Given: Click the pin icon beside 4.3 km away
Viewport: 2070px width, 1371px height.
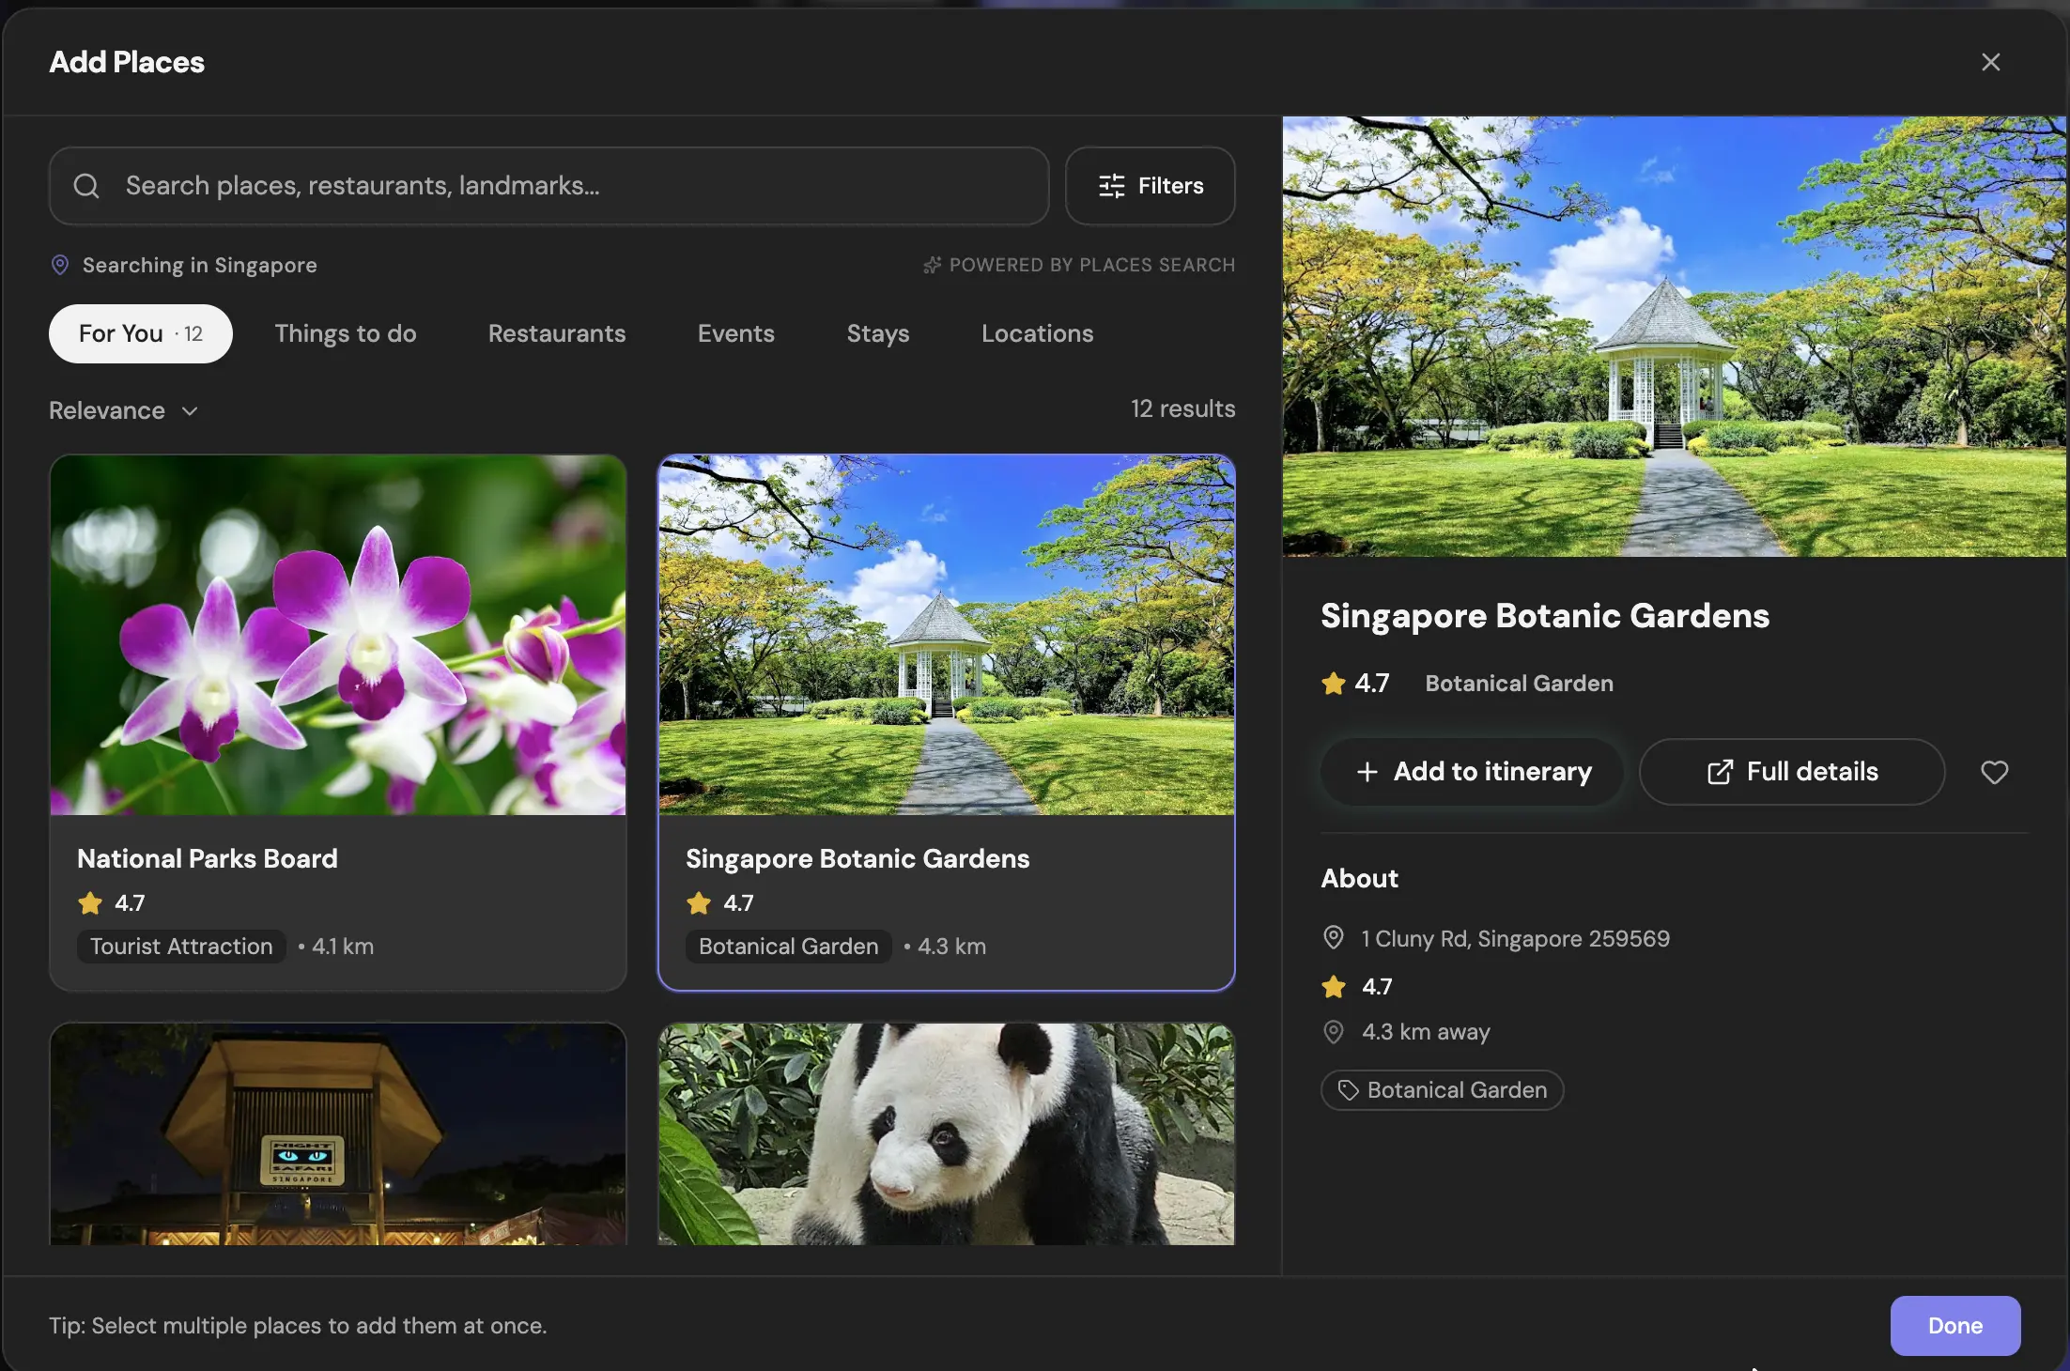Looking at the screenshot, I should click(1333, 1032).
